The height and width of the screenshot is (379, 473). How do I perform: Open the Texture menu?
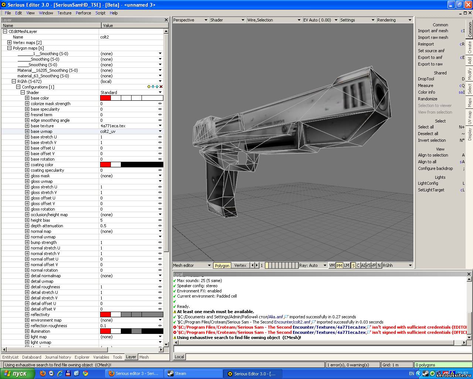coord(64,13)
